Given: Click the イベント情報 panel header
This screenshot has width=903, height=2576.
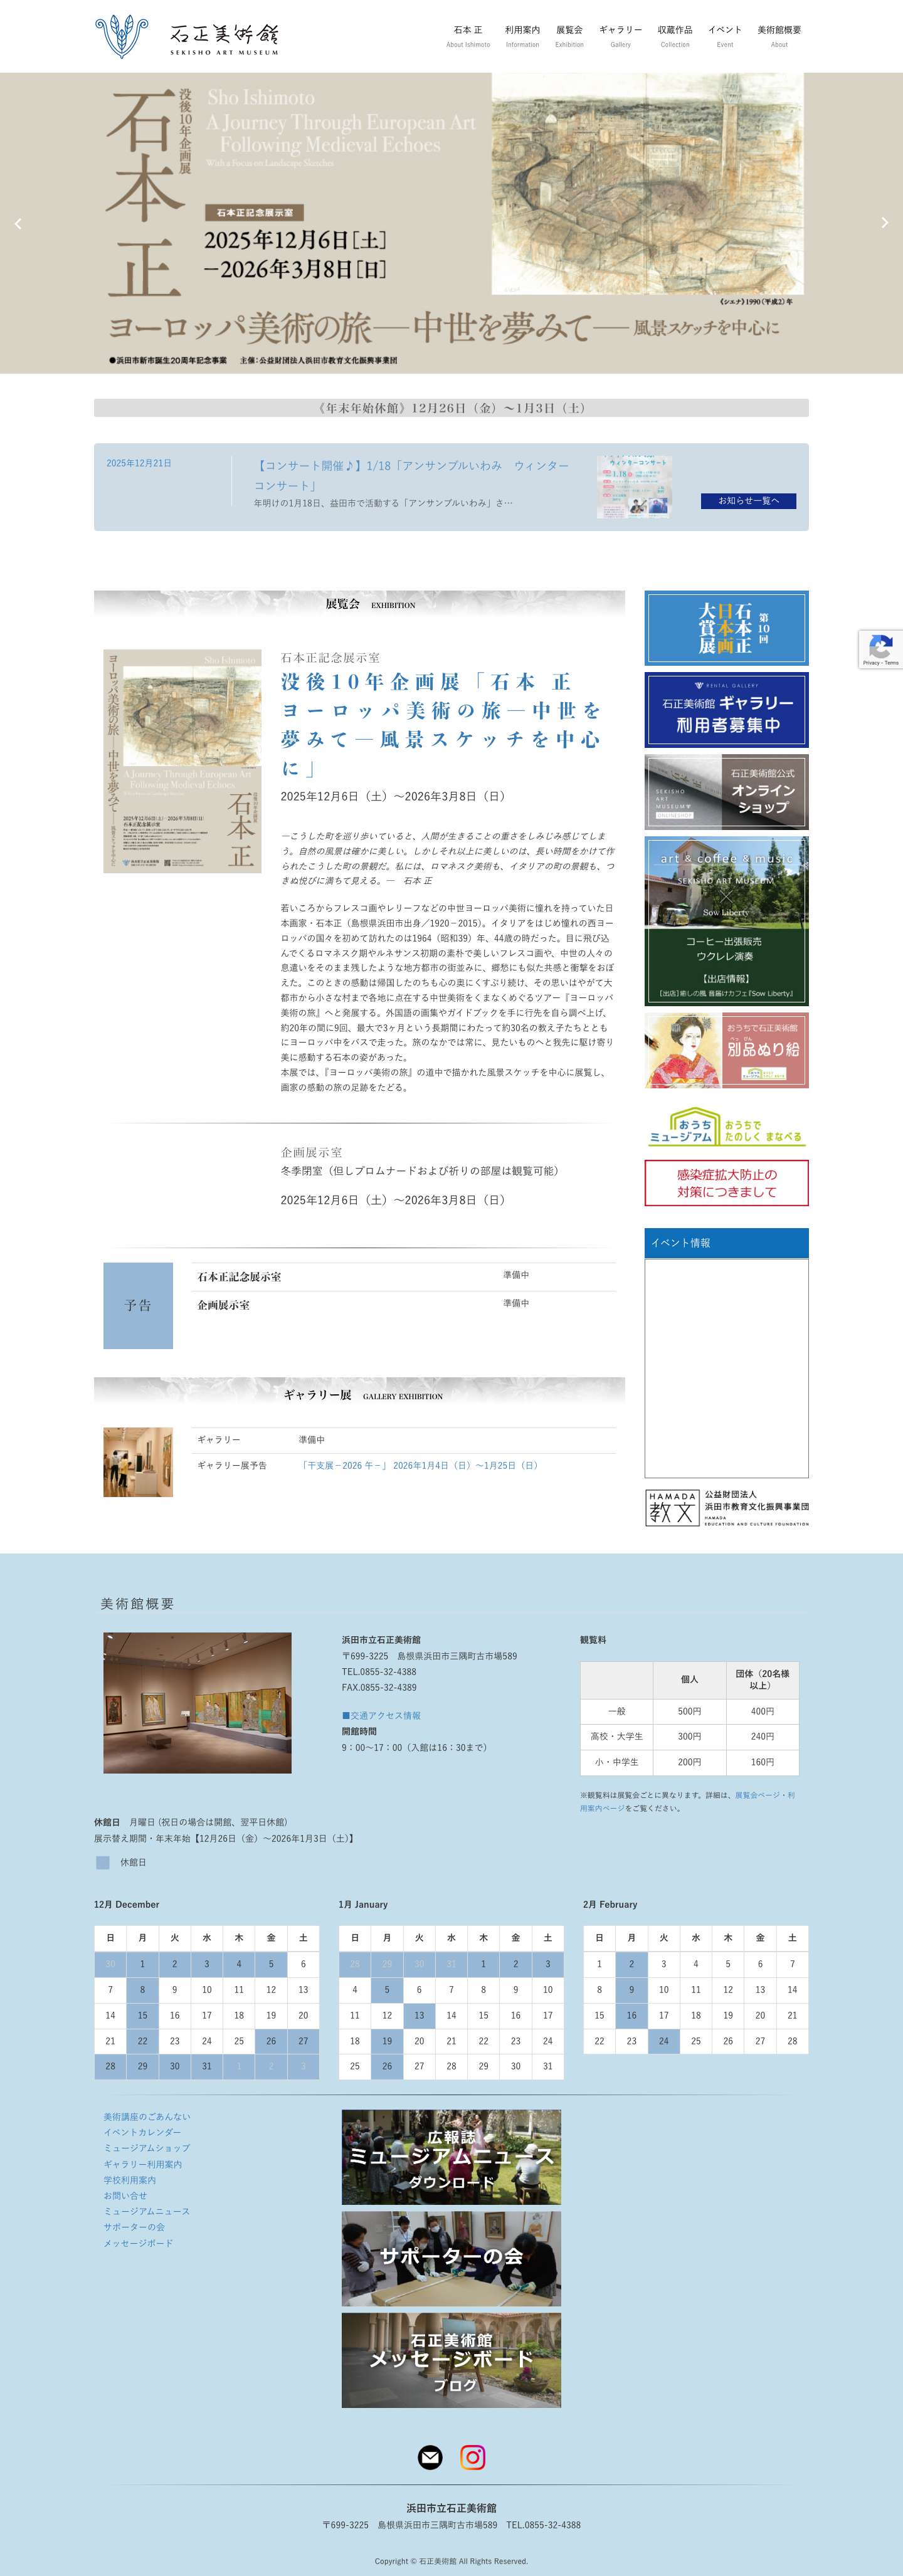Looking at the screenshot, I should point(727,1243).
